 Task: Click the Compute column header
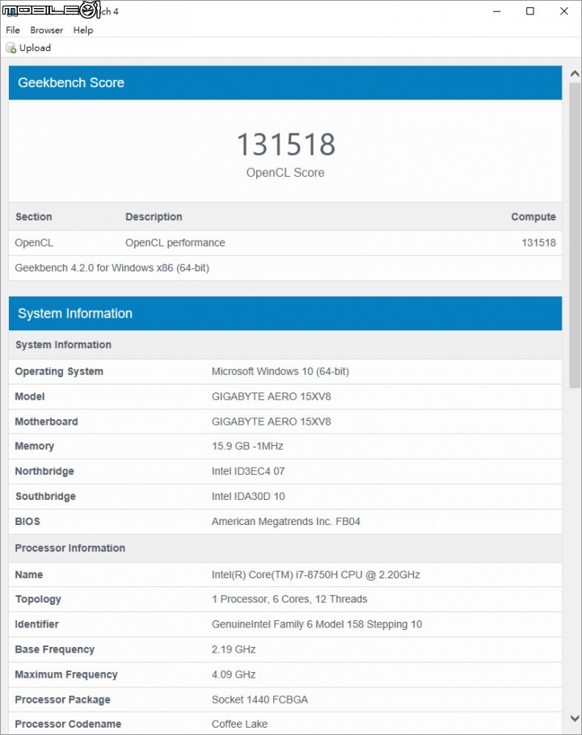coord(533,216)
